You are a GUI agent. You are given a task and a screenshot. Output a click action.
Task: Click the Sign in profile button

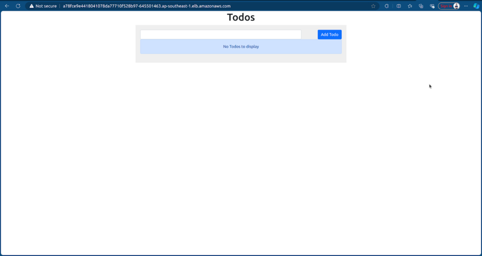[445, 6]
